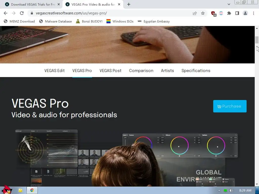This screenshot has width=259, height=194.
Task: Click the lock icon in address bar
Action: coord(32,13)
